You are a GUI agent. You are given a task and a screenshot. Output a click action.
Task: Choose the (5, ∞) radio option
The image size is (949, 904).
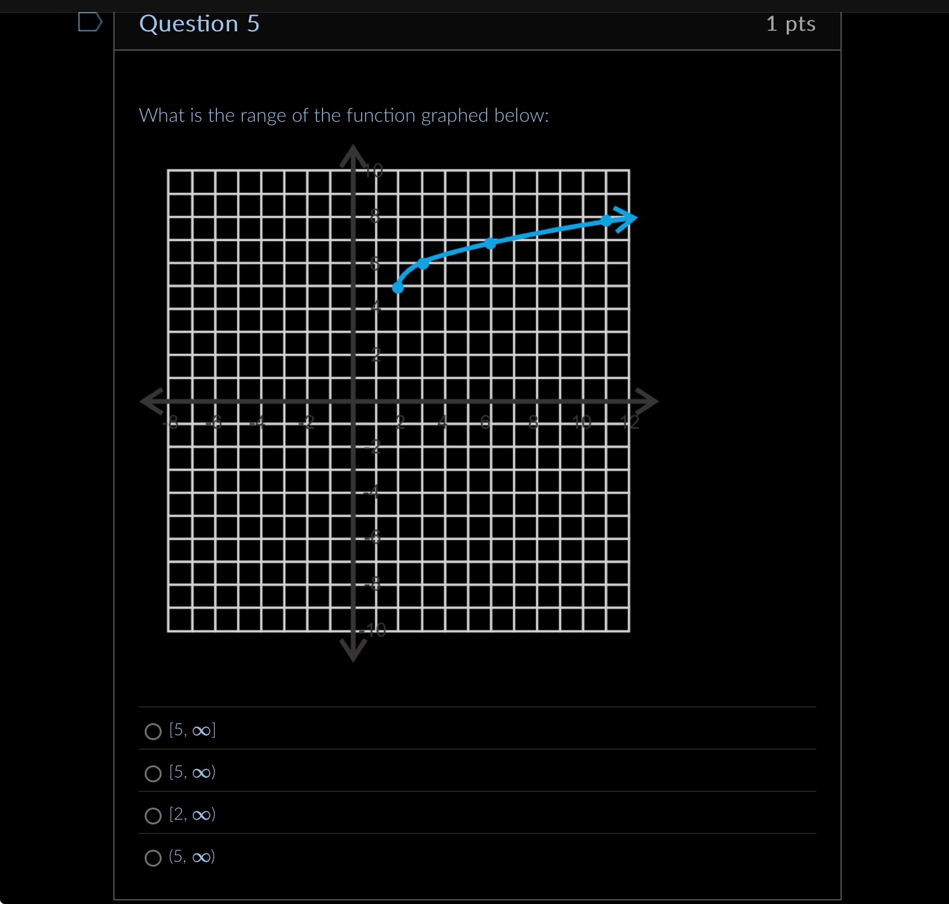tap(153, 858)
